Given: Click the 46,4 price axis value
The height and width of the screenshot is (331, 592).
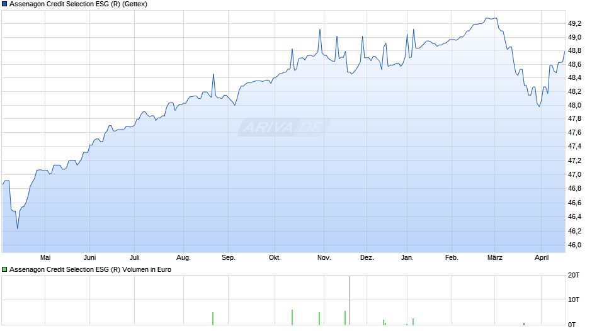Looking at the screenshot, I should (x=574, y=216).
